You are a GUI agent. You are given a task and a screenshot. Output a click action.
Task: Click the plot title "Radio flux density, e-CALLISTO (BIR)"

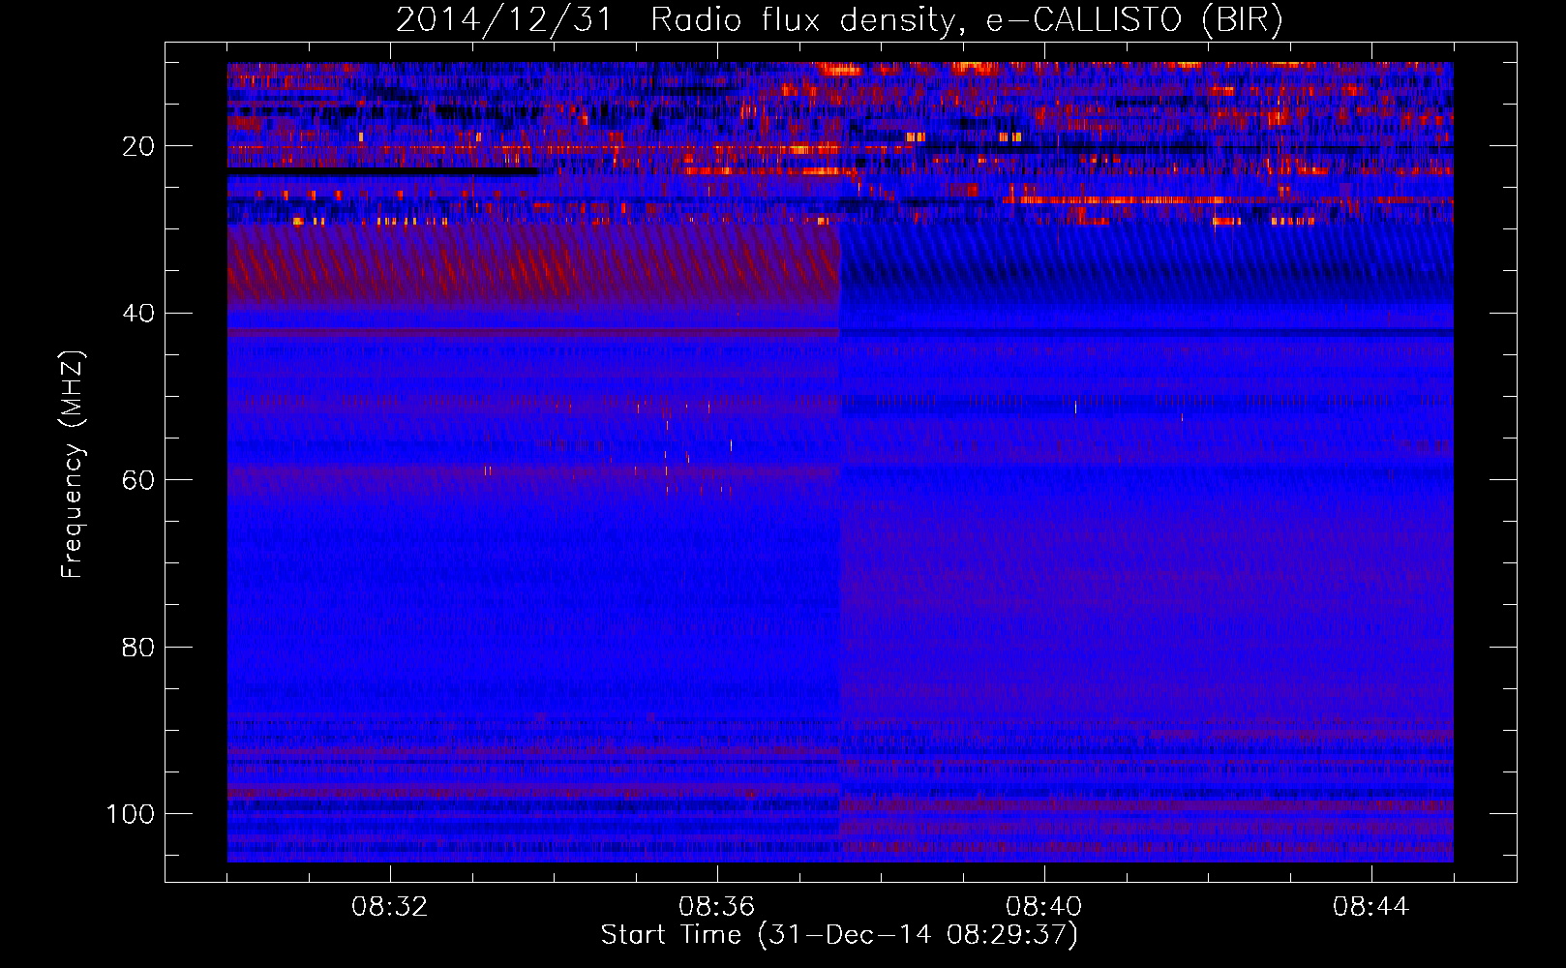[966, 20]
